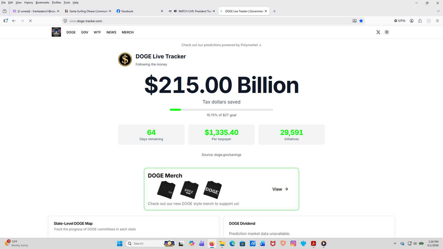Toggle the light/dark theme sun icon
Image resolution: width=443 pixels, height=249 pixels.
point(387,32)
